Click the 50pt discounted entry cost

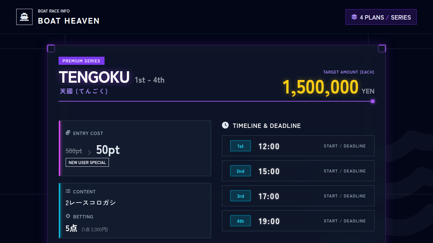click(x=108, y=150)
